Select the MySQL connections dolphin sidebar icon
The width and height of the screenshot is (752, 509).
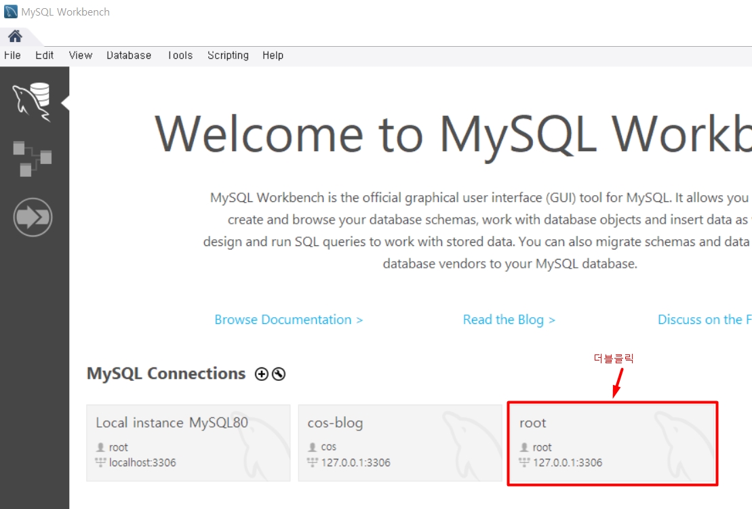tap(32, 102)
